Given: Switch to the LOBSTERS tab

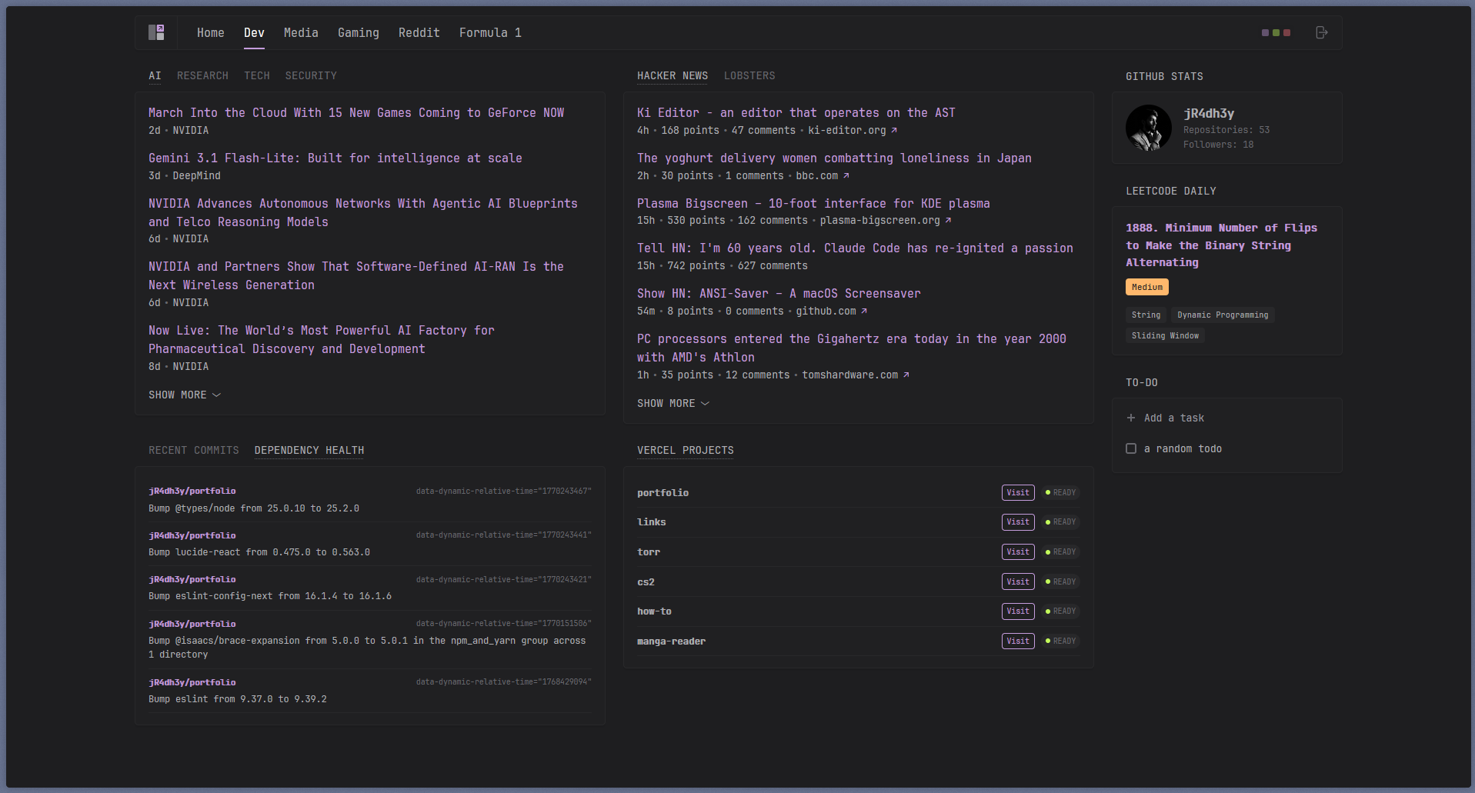Looking at the screenshot, I should (x=749, y=75).
